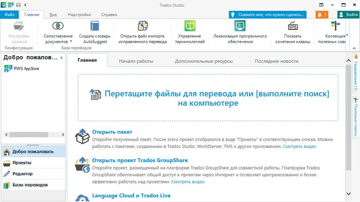
Task: Click the main content scroll down arrow
Action: 349,194
